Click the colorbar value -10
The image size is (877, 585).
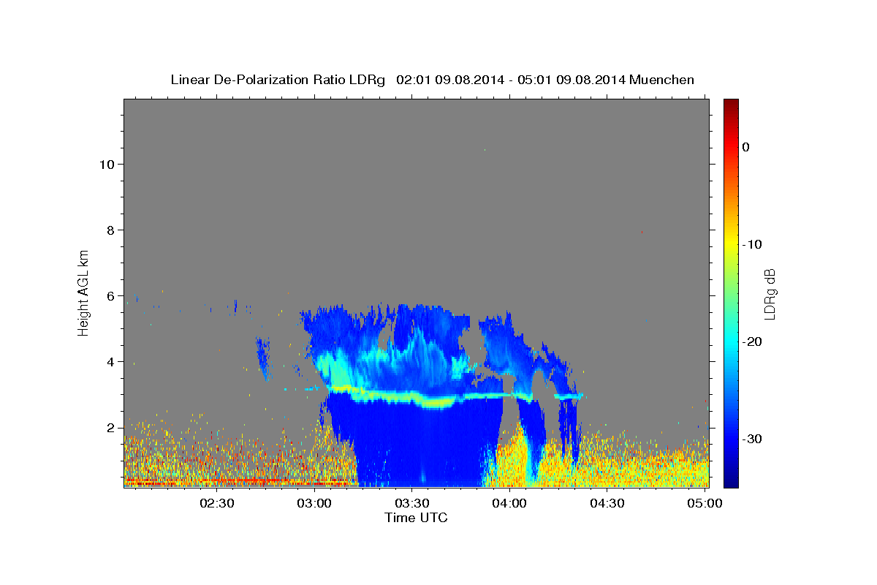(x=752, y=244)
